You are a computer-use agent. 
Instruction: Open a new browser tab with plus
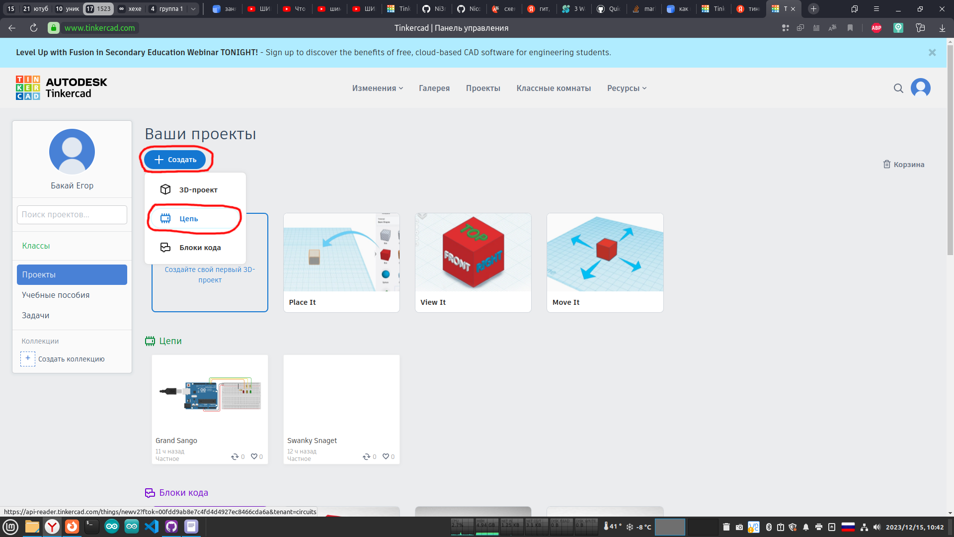pos(813,9)
